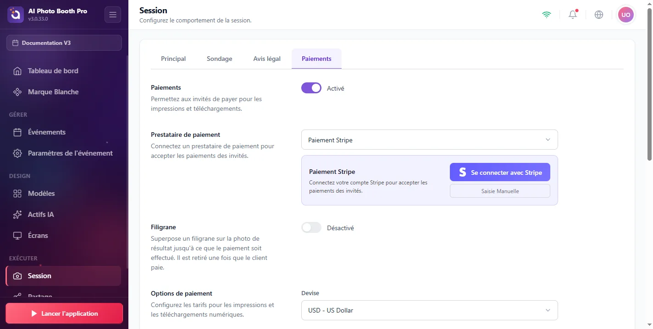653x329 pixels.
Task: Click the version label v3.0.33.0
Action: click(x=38, y=19)
